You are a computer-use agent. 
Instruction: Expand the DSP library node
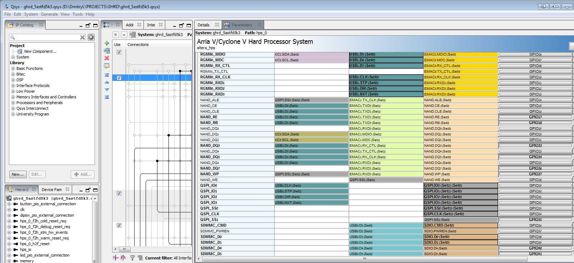click(x=13, y=80)
